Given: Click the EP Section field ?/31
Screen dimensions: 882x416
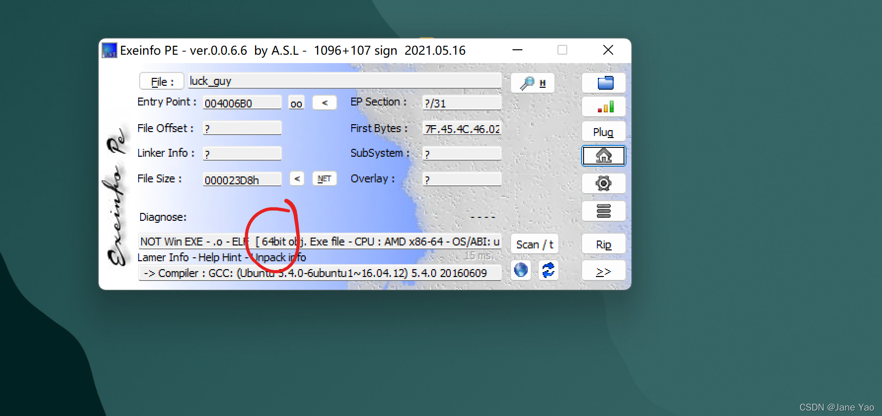Looking at the screenshot, I should point(462,103).
